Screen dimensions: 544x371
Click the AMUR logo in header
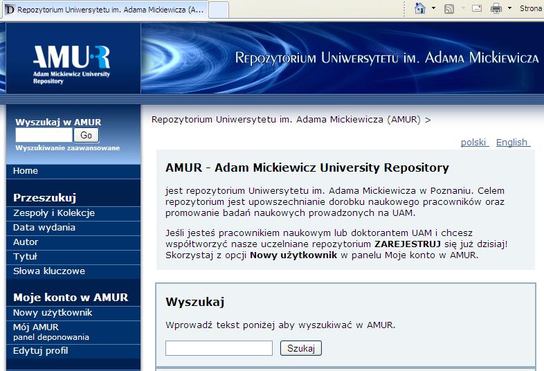click(x=71, y=64)
